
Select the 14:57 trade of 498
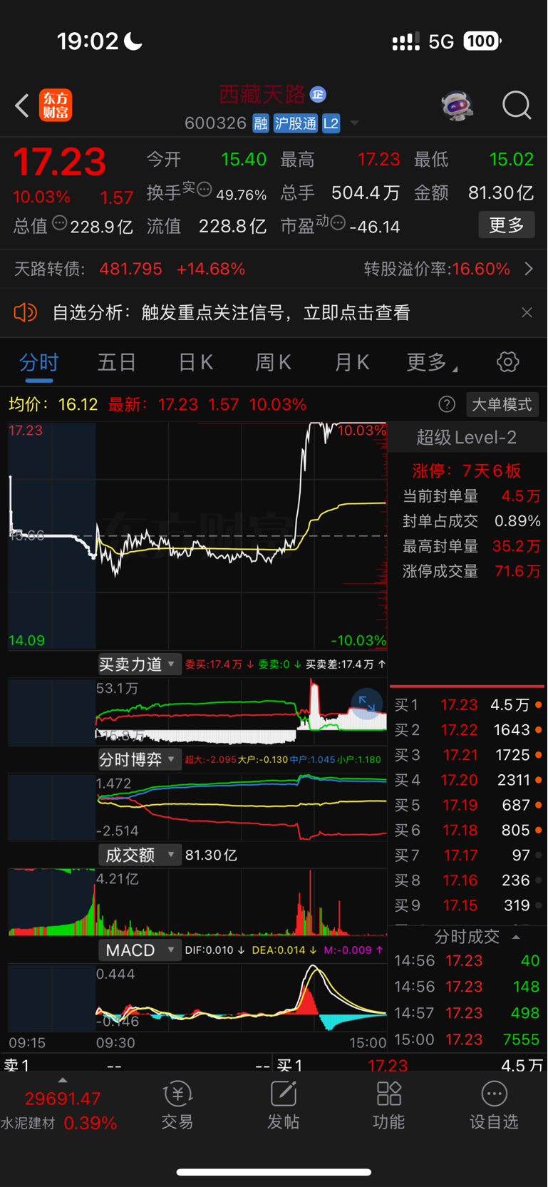467,1013
